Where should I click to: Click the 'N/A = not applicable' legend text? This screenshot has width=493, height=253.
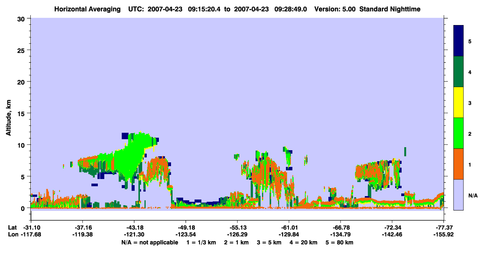(x=149, y=242)
